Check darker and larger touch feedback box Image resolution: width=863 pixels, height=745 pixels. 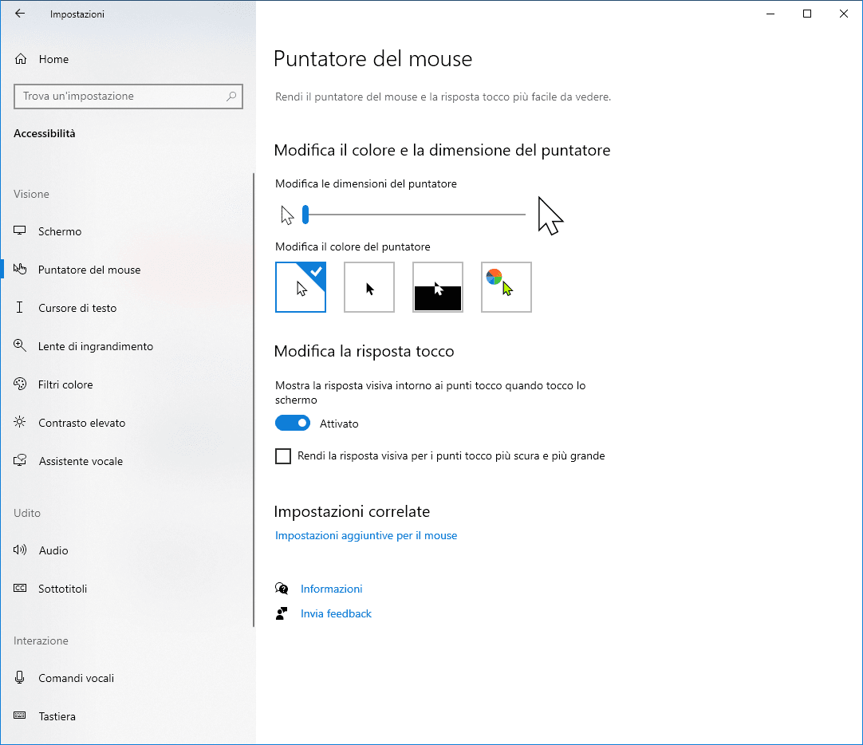click(x=283, y=456)
